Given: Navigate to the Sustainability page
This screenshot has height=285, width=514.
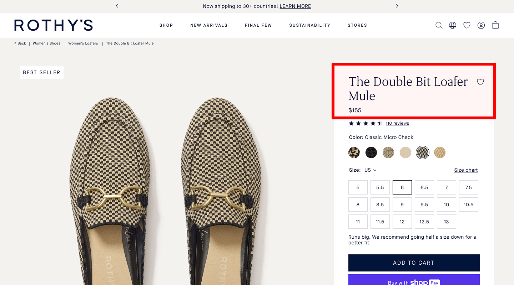Looking at the screenshot, I should click(309, 25).
